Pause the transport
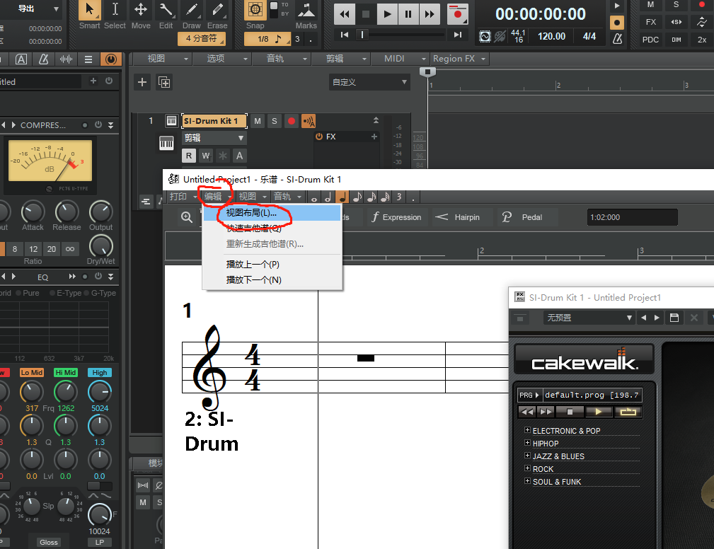 (408, 14)
